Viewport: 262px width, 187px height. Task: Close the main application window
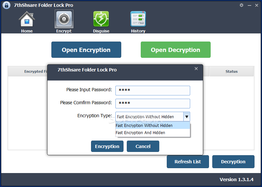tap(257, 5)
